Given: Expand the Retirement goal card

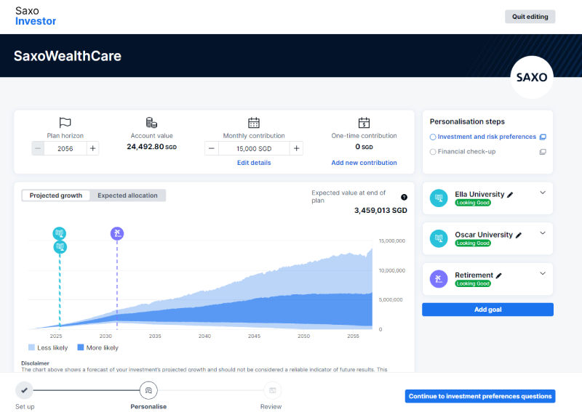Looking at the screenshot, I should 542,273.
